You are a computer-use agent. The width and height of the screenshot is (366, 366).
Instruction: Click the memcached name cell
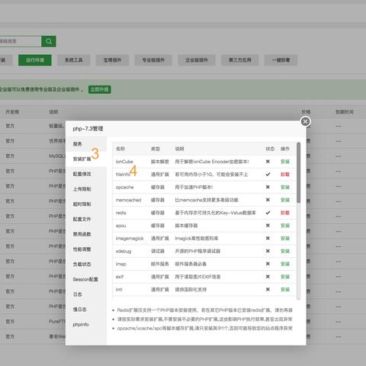128,200
